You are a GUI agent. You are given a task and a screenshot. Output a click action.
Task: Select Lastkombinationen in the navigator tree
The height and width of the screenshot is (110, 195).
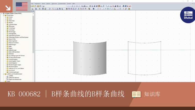coord(14,78)
